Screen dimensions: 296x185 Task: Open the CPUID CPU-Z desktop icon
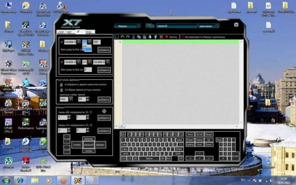tap(8, 125)
